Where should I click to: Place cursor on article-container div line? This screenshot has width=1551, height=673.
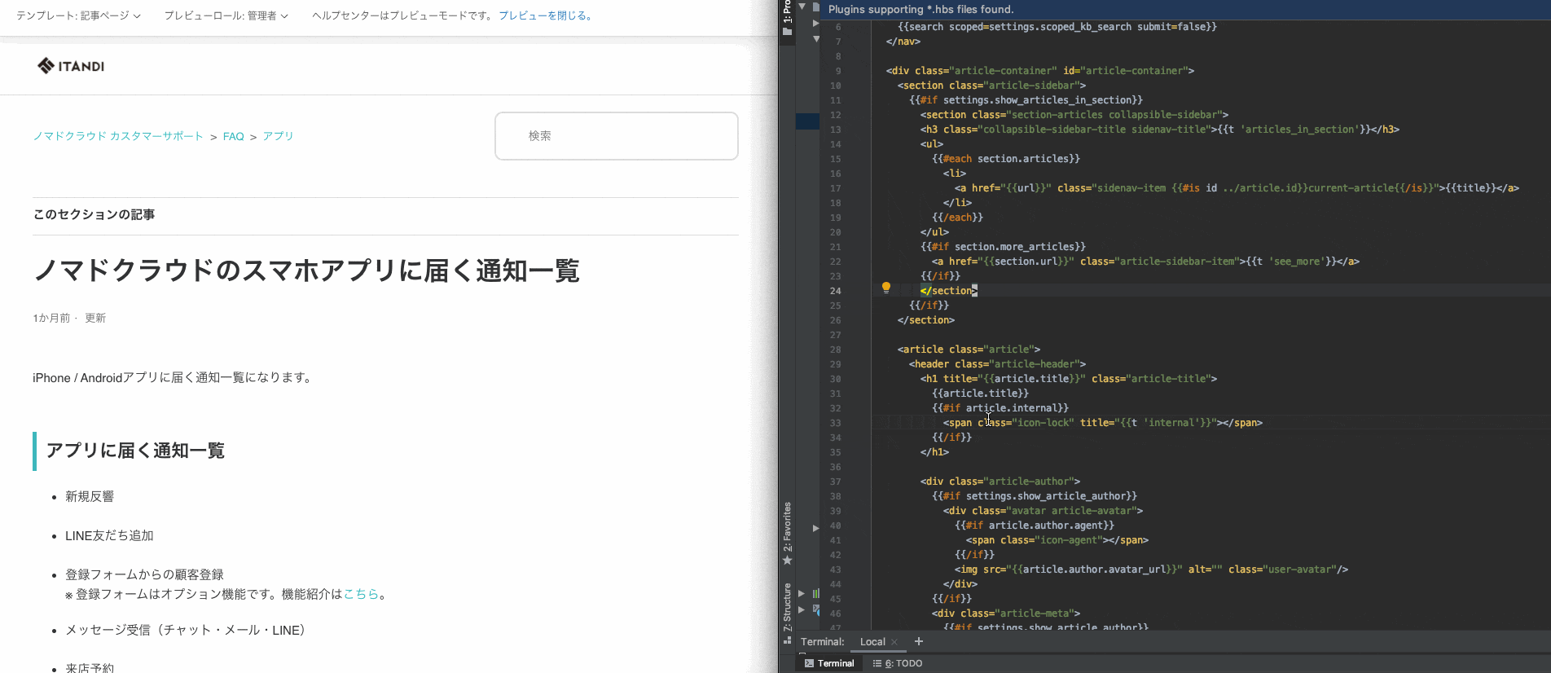tap(1040, 71)
